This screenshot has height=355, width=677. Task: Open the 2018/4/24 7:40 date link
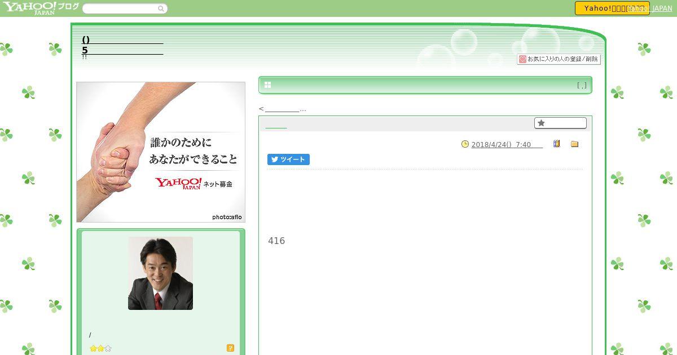(507, 145)
